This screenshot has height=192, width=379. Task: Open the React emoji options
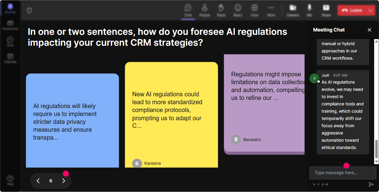tap(238, 10)
